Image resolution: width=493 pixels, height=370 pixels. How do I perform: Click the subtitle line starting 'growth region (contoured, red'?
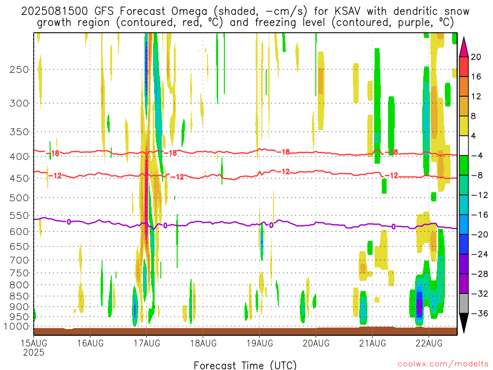[245, 23]
